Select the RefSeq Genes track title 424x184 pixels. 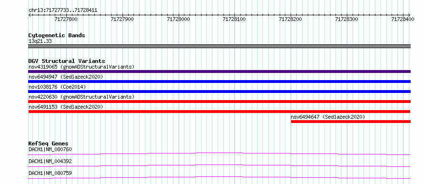click(x=49, y=143)
